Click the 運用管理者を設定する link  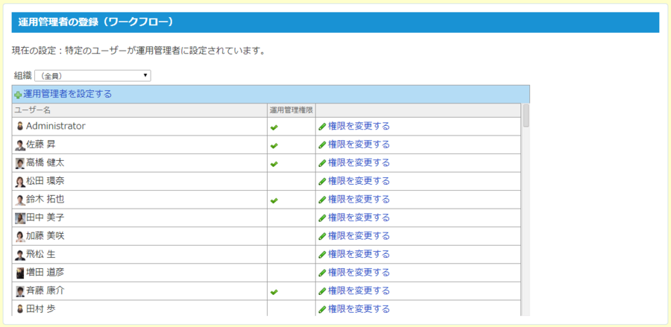click(x=67, y=94)
